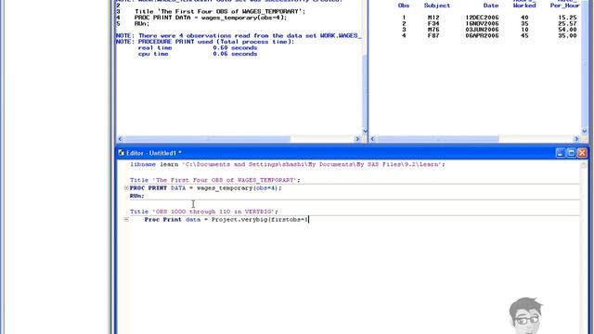Click the 'Obs' column header in Output
594x334 pixels.
(x=404, y=6)
